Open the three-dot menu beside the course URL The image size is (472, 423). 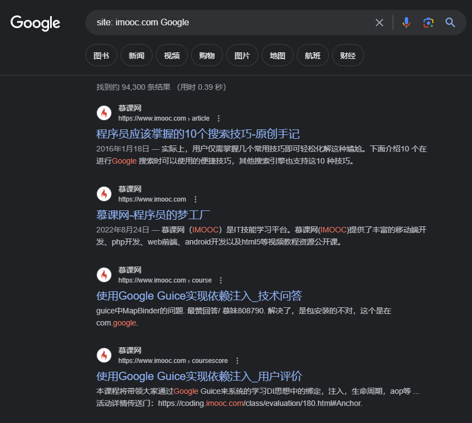click(221, 280)
